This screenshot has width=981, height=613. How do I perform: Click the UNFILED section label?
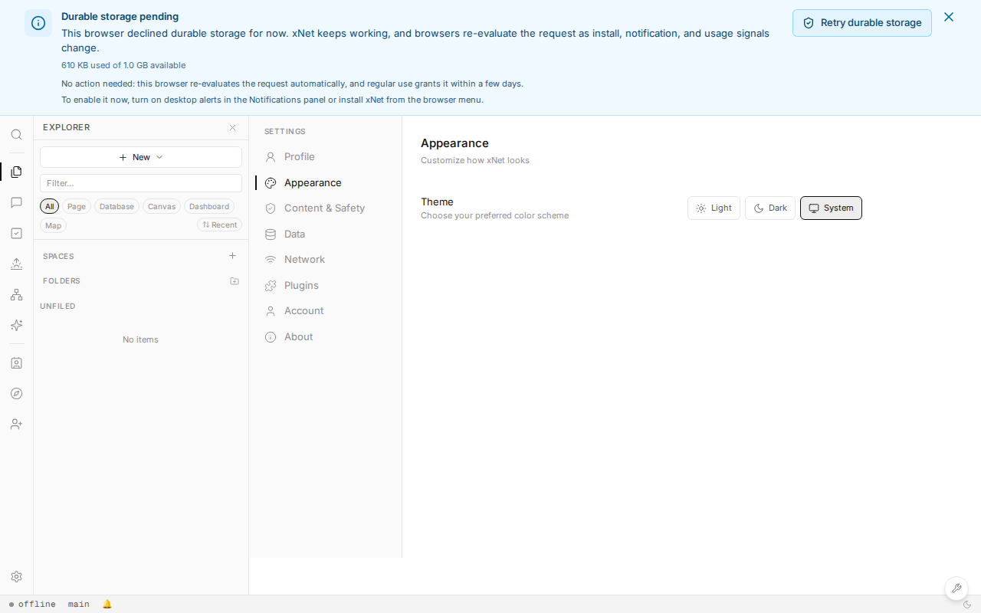point(57,306)
